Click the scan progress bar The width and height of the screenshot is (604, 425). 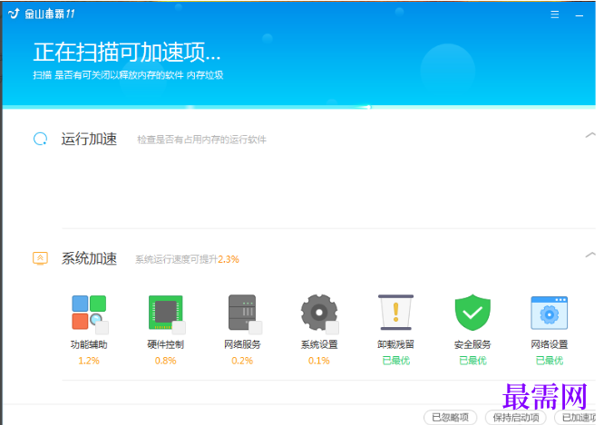tap(299, 107)
